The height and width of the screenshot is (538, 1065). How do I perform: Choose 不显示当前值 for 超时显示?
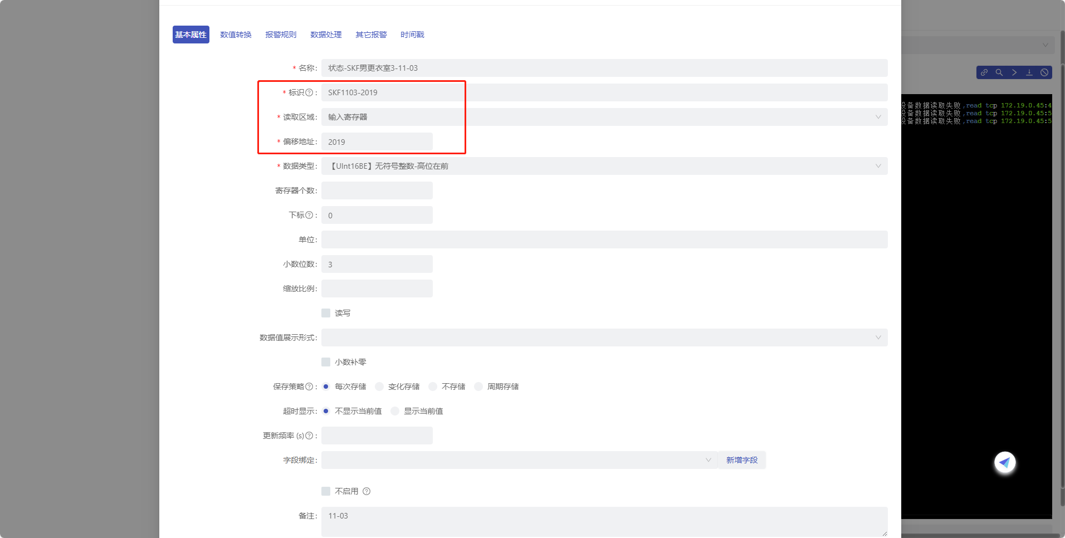(x=326, y=411)
